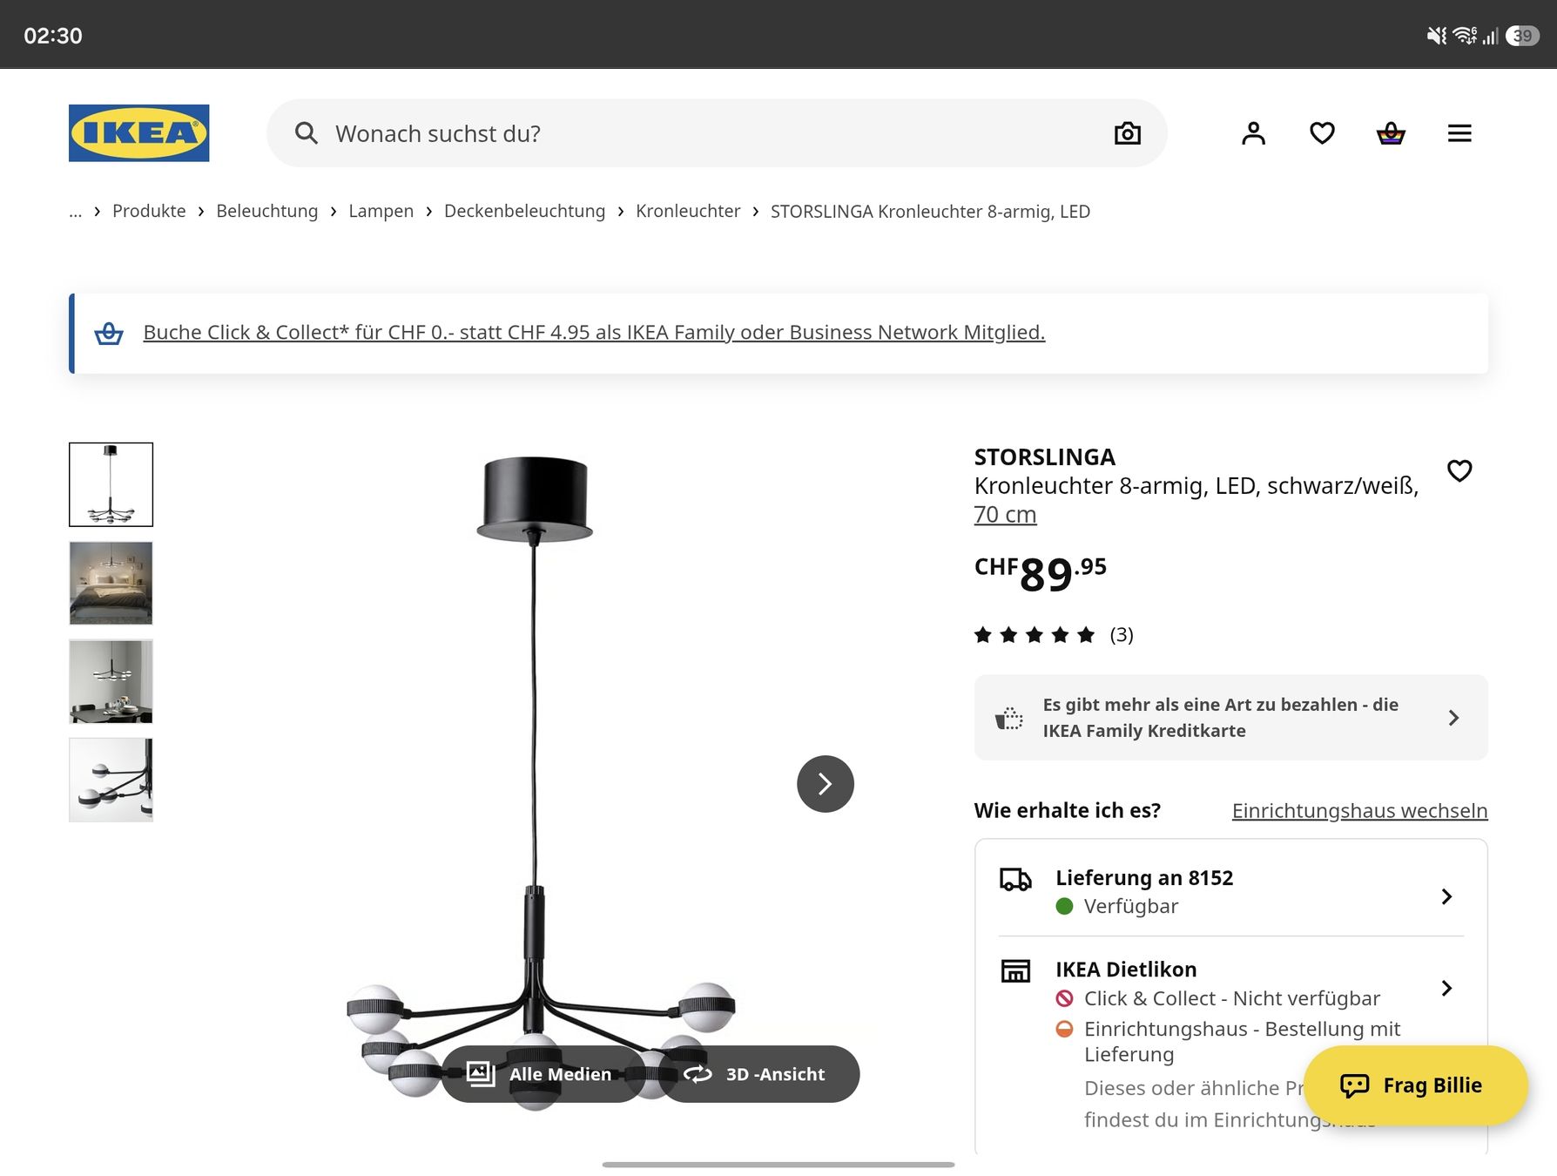Add STORSLINGA to favorites heart
Image resolution: width=1557 pixels, height=1176 pixels.
click(1459, 470)
